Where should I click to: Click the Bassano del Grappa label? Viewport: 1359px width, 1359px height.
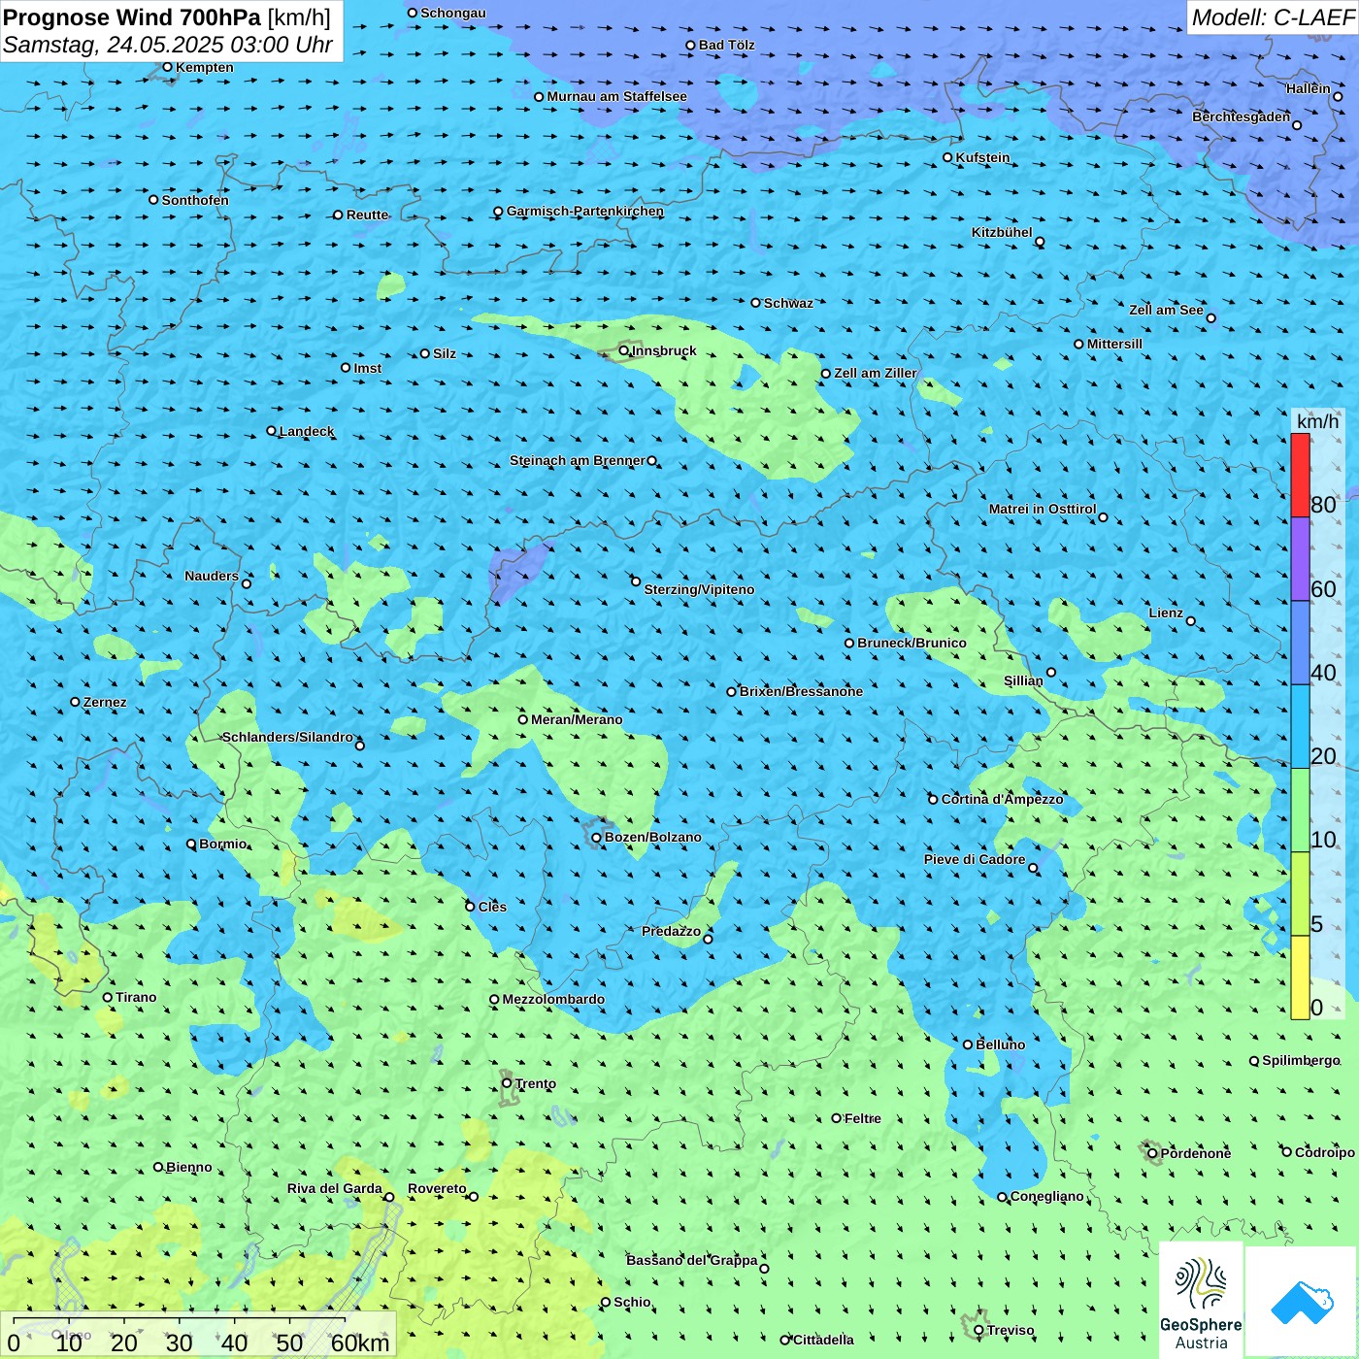(691, 1260)
